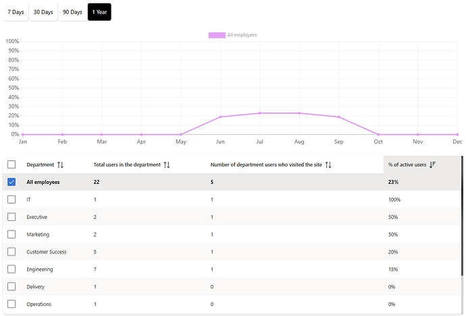This screenshot has height=316, width=466.
Task: Sort by number of visiting users icon
Action: click(328, 164)
